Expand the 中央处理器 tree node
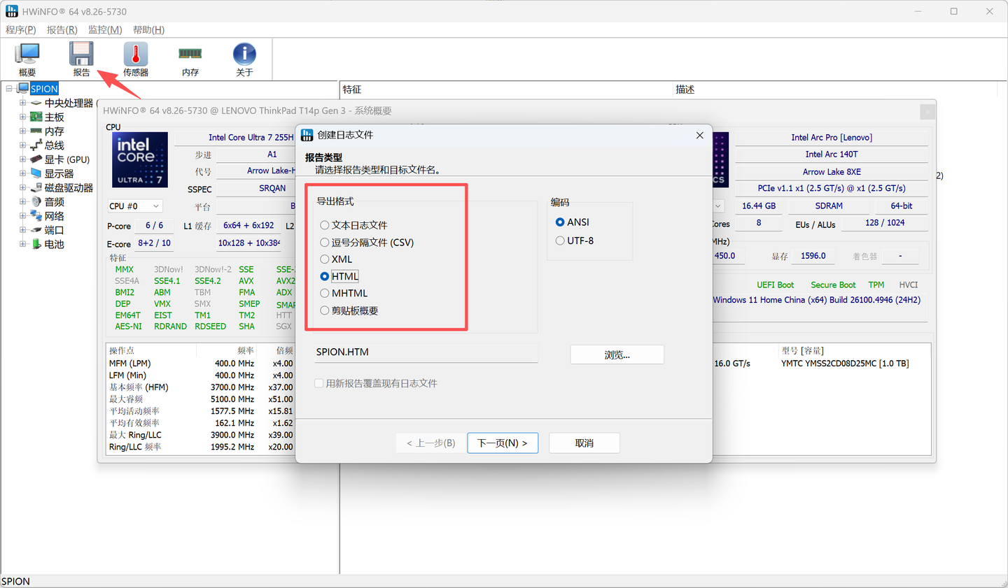The width and height of the screenshot is (1008, 588). 22,103
